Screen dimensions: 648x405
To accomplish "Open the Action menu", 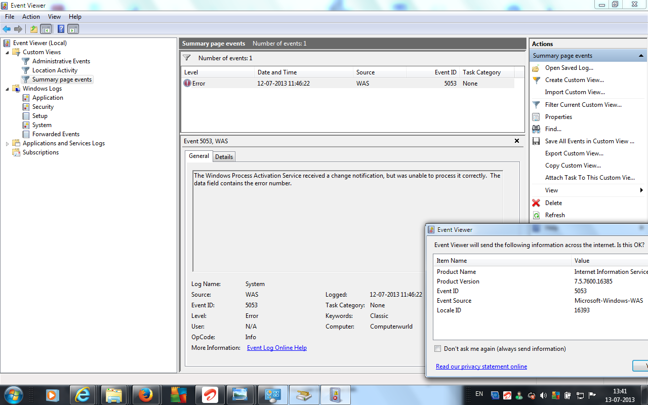I will (31, 16).
